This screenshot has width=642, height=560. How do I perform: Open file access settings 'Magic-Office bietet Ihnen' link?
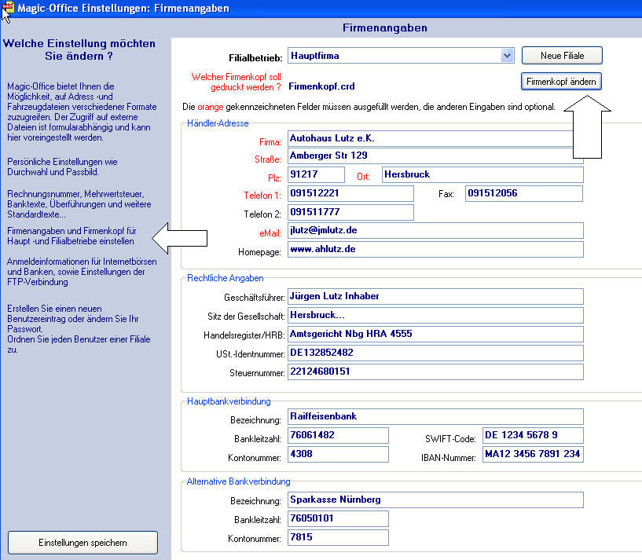click(x=82, y=112)
